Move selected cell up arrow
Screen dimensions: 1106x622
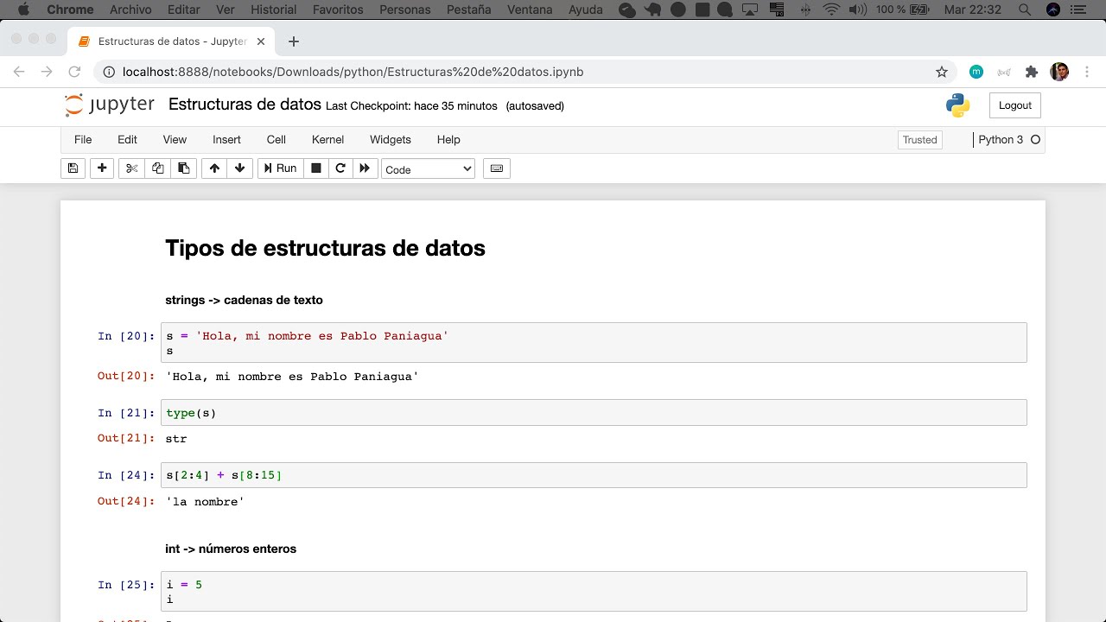point(214,168)
